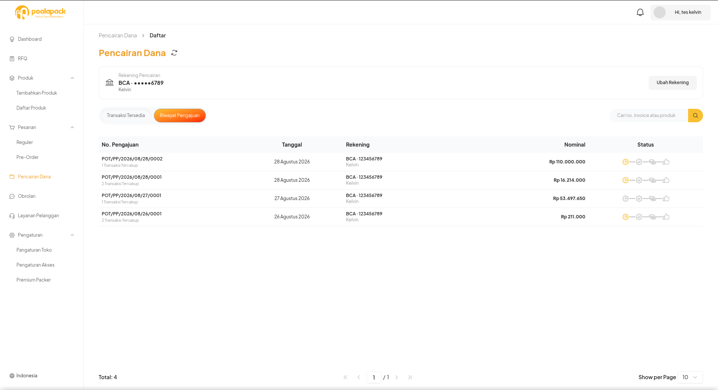
Task: Collapse the Pesanan menu chevron
Action: [72, 128]
